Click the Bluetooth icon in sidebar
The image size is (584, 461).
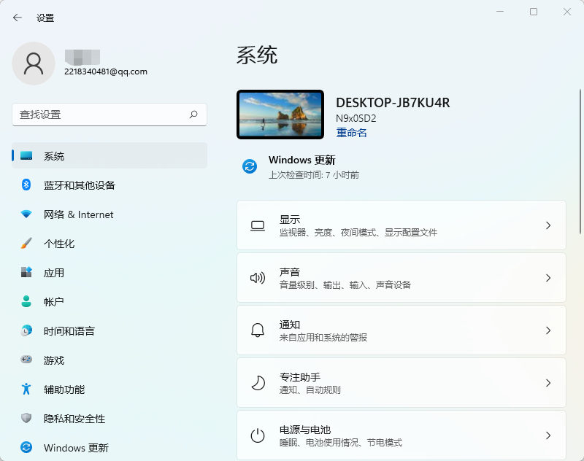[26, 185]
